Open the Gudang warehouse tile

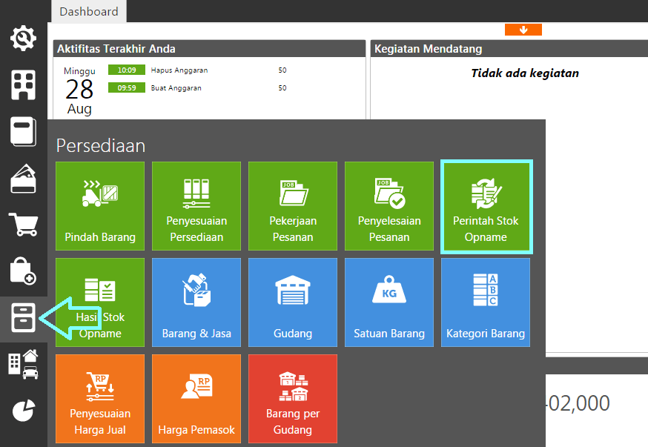293,302
